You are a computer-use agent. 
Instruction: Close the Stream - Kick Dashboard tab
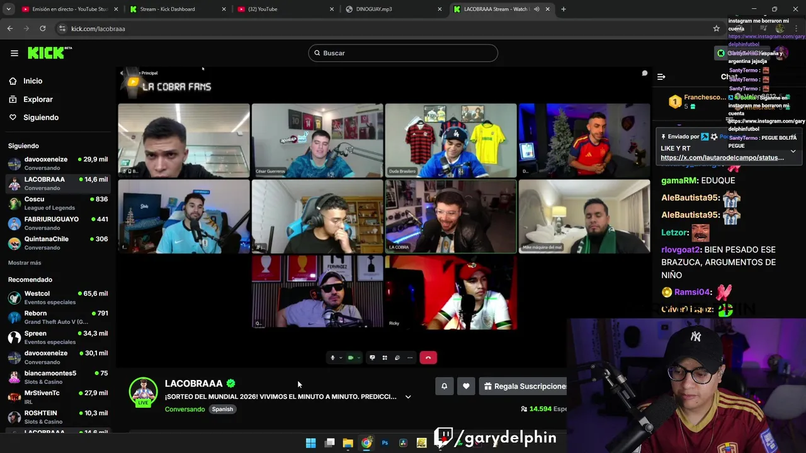tap(224, 9)
